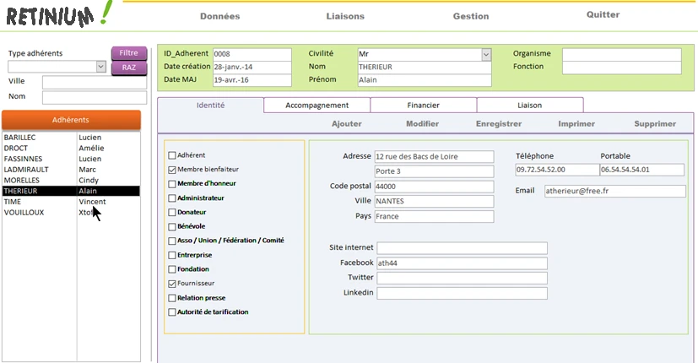The width and height of the screenshot is (698, 363).
Task: Click the Nom filter field
Action: point(95,98)
